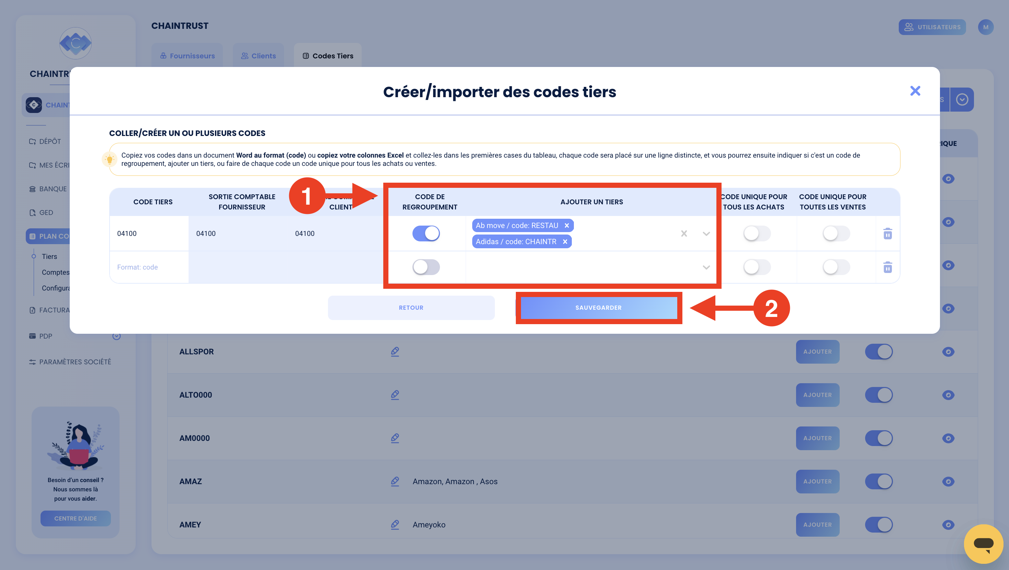
Task: View AMAZ details eye icon
Action: (x=948, y=481)
